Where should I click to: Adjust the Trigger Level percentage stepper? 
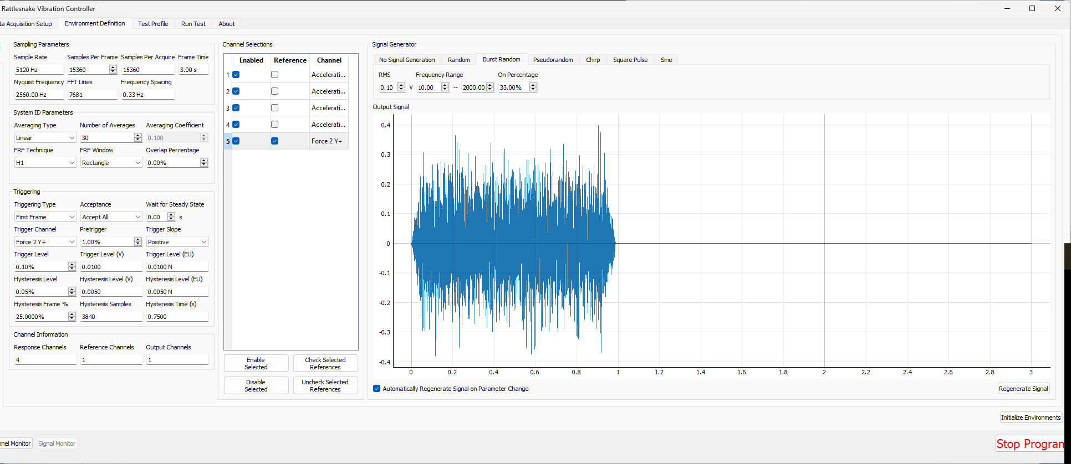coord(72,267)
